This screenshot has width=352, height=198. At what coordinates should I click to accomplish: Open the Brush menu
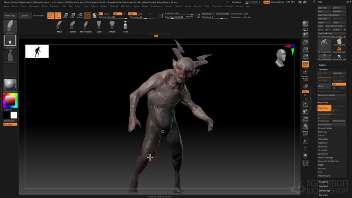coord(15,6)
